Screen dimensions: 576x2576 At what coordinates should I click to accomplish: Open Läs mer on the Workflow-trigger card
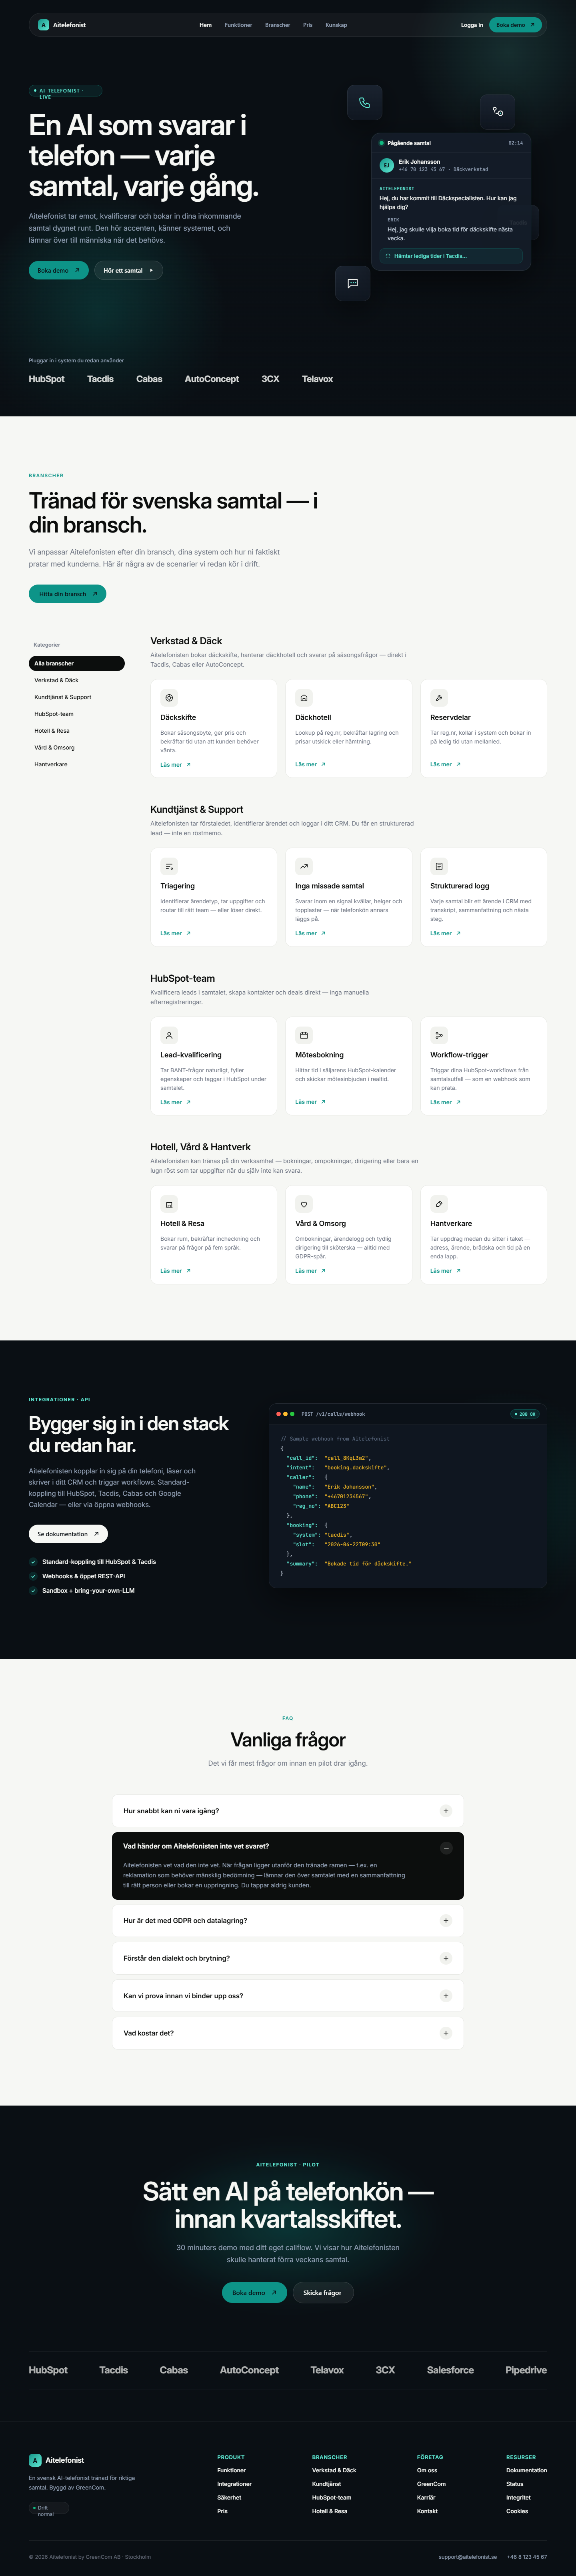445,1102
